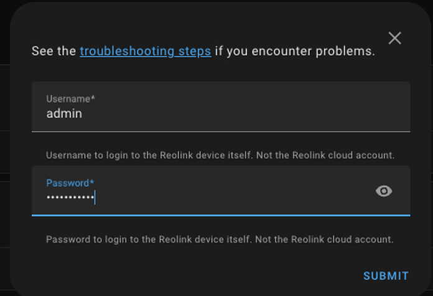The width and height of the screenshot is (433, 296).
Task: Click the blue underline beneath the password field
Action: [x=221, y=215]
